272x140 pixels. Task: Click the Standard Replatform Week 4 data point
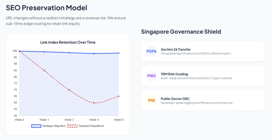[94, 103]
